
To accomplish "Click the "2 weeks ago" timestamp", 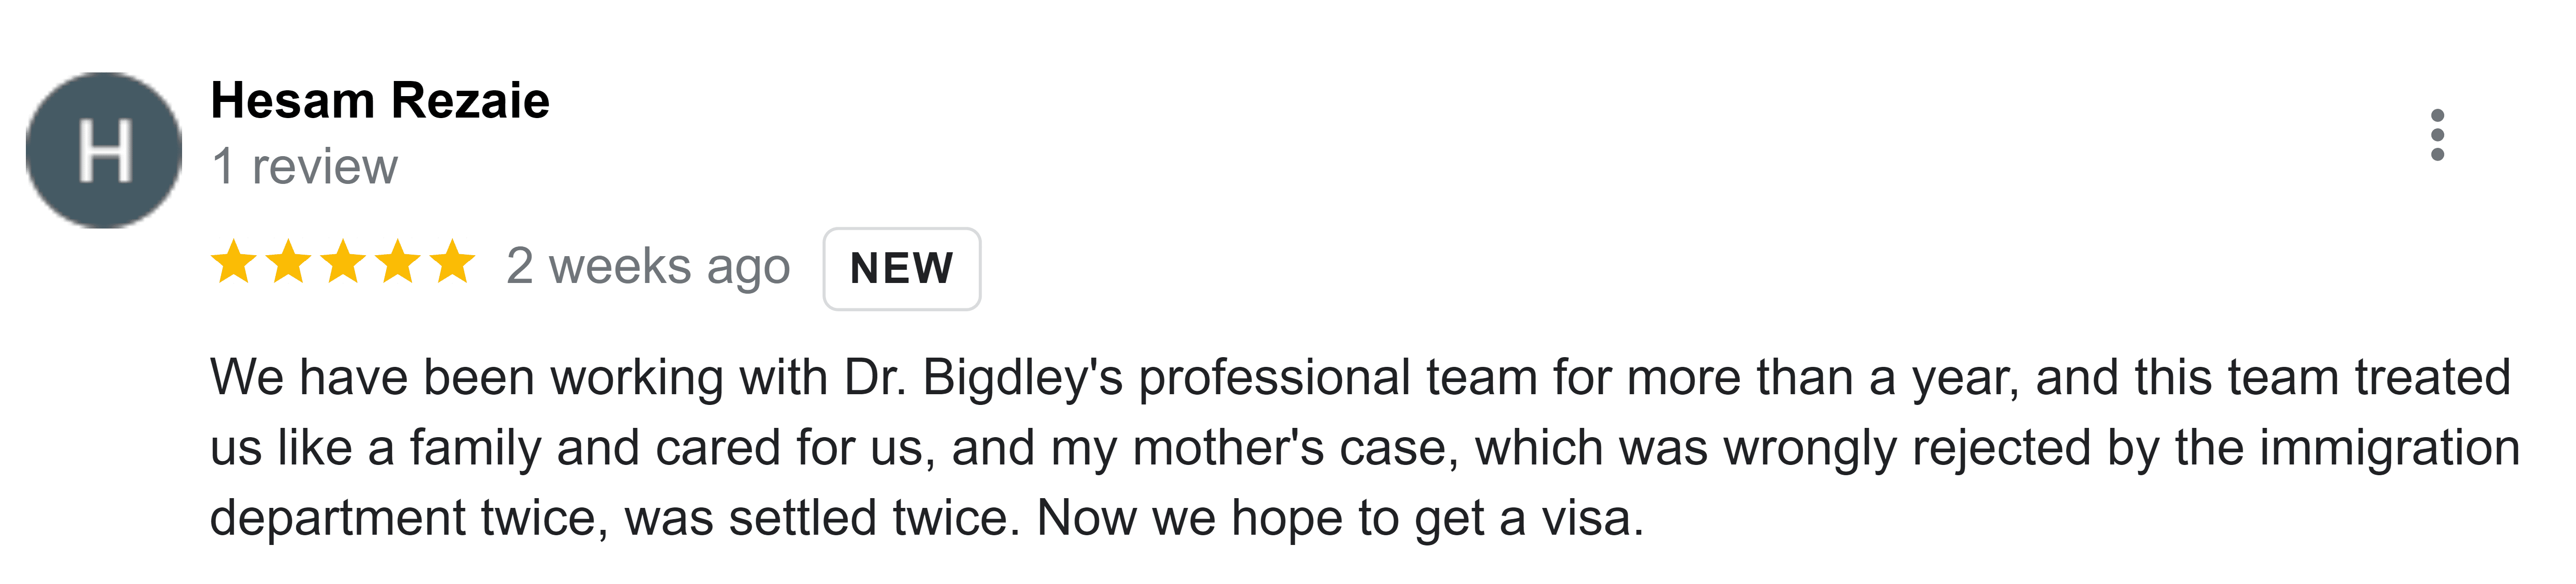I will [648, 267].
